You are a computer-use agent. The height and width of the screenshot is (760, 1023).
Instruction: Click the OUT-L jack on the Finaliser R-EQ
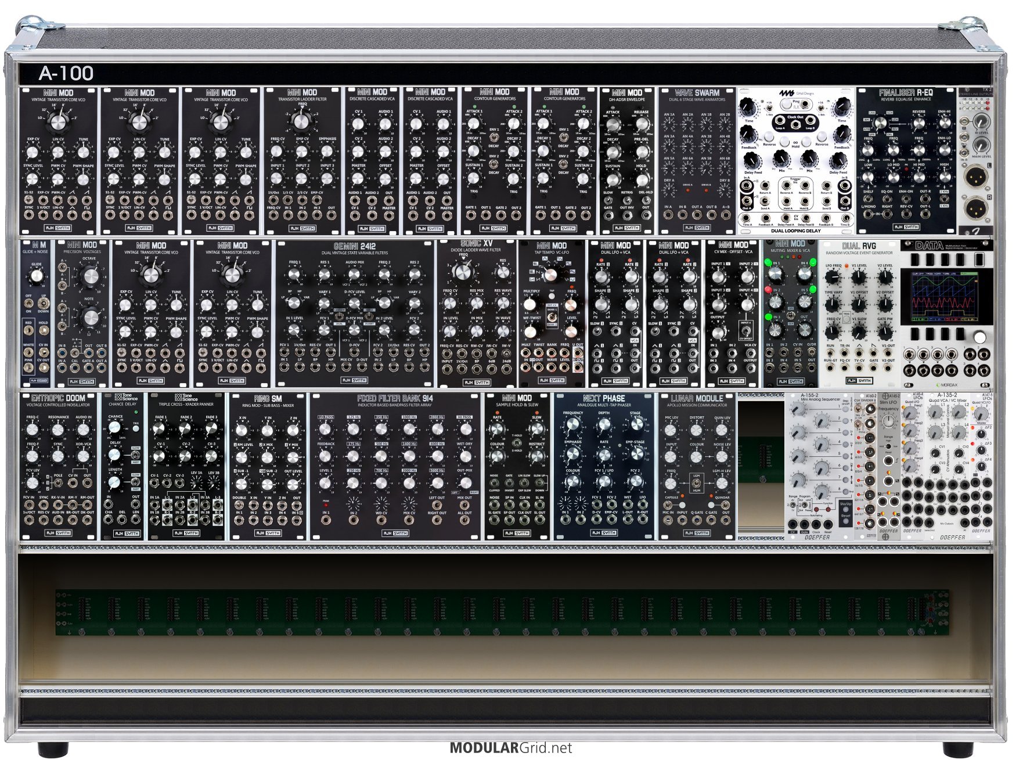click(925, 214)
